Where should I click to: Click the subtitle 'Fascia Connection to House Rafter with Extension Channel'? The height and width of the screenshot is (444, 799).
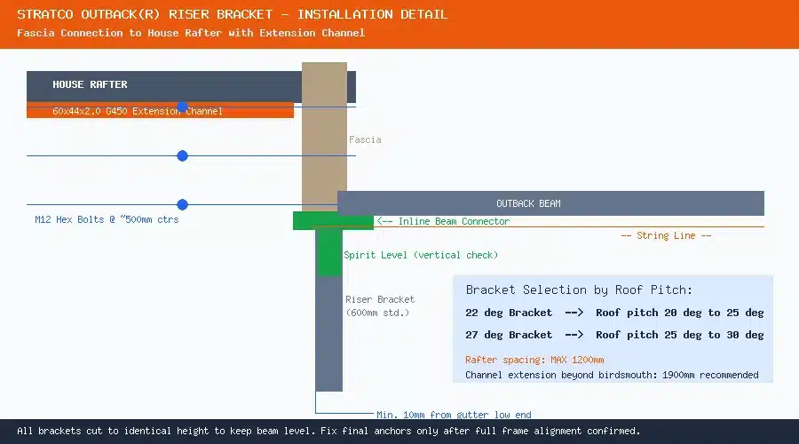tap(191, 33)
